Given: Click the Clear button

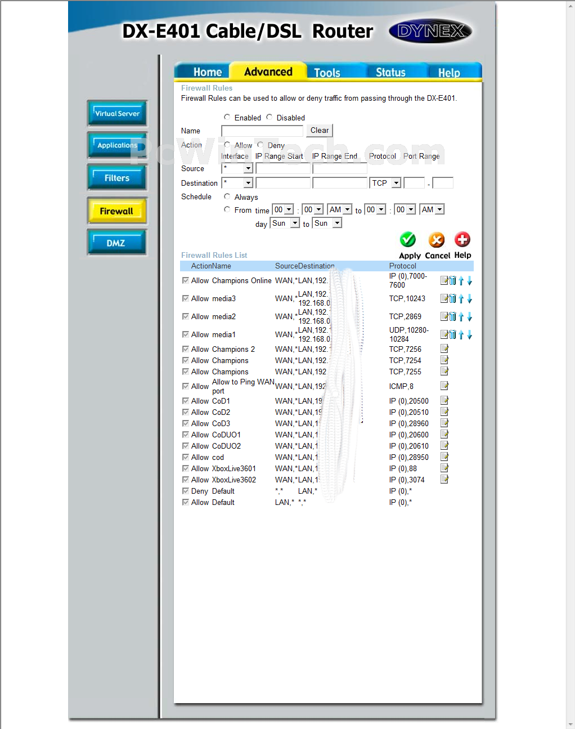Looking at the screenshot, I should (x=320, y=131).
